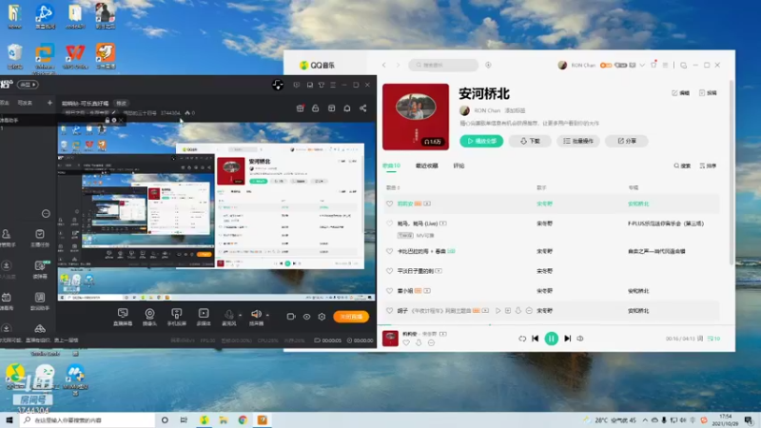Viewport: 761px width, 428px height.
Task: Like the fourth song row heart
Action: [389, 271]
